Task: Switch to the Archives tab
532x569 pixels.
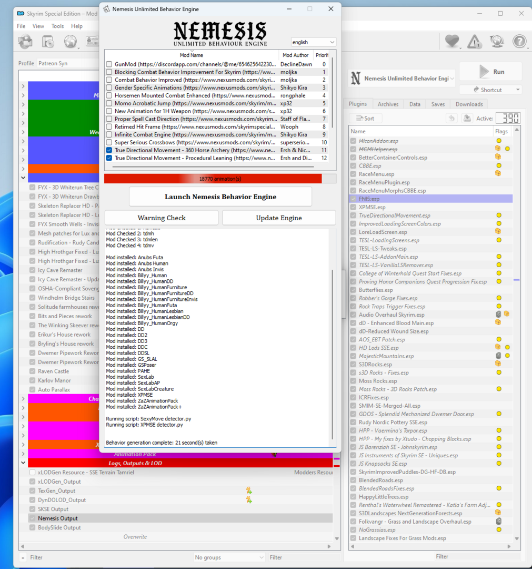Action: (x=388, y=104)
